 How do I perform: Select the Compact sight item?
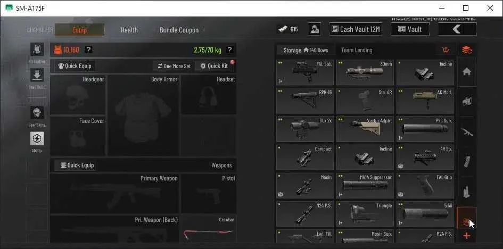click(305, 157)
